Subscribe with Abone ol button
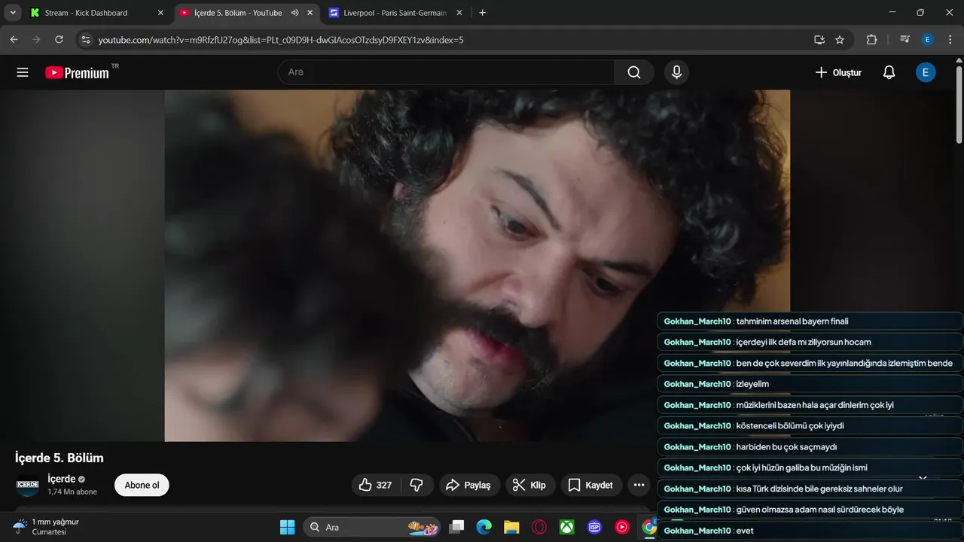This screenshot has width=964, height=542. [142, 485]
